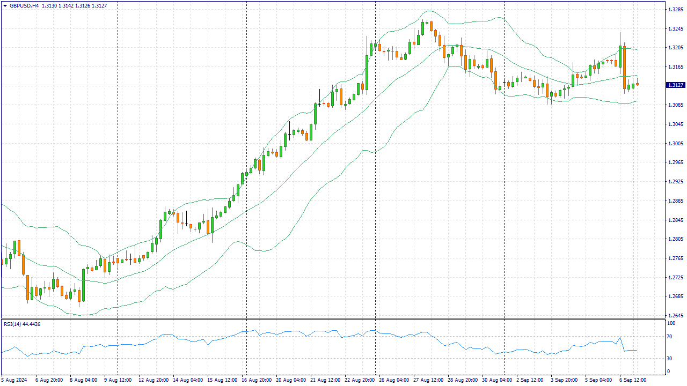Screen dimensions: 687x386
Task: Click the 1.3205 price axis label
Action: pyautogui.click(x=675, y=48)
